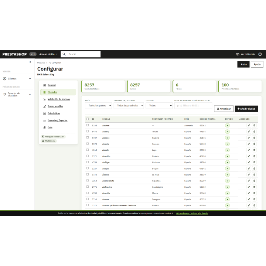
Task: Focus the city name or postal code search
Action: coord(193,106)
